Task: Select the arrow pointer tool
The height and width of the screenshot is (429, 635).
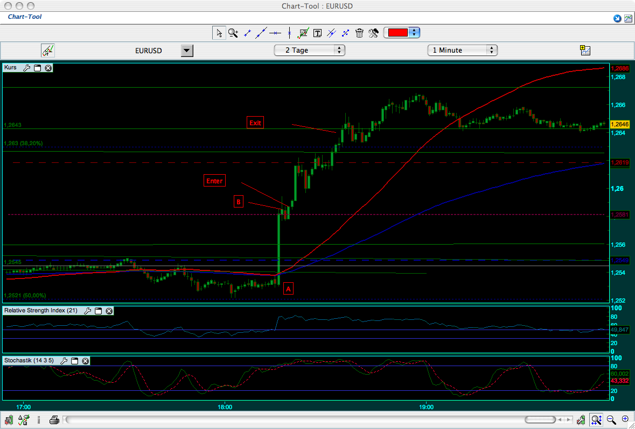Action: [219, 33]
